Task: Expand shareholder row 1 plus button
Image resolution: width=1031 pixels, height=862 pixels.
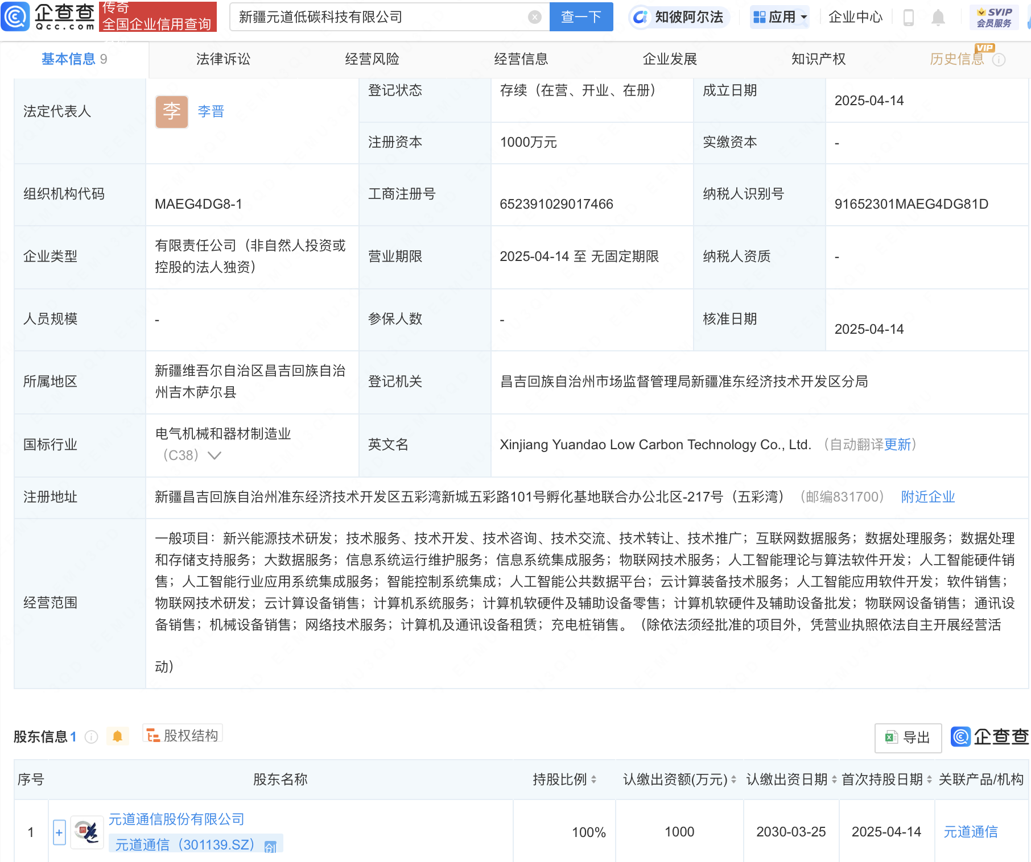Action: pos(59,833)
